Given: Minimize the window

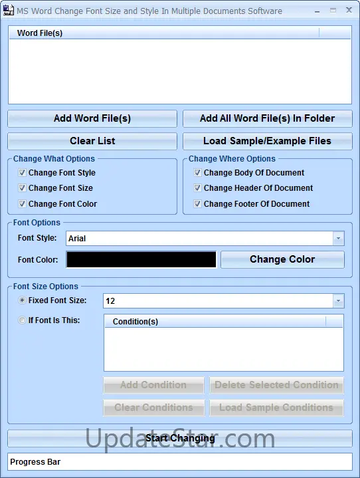Looking at the screenshot, I should 317,11.
